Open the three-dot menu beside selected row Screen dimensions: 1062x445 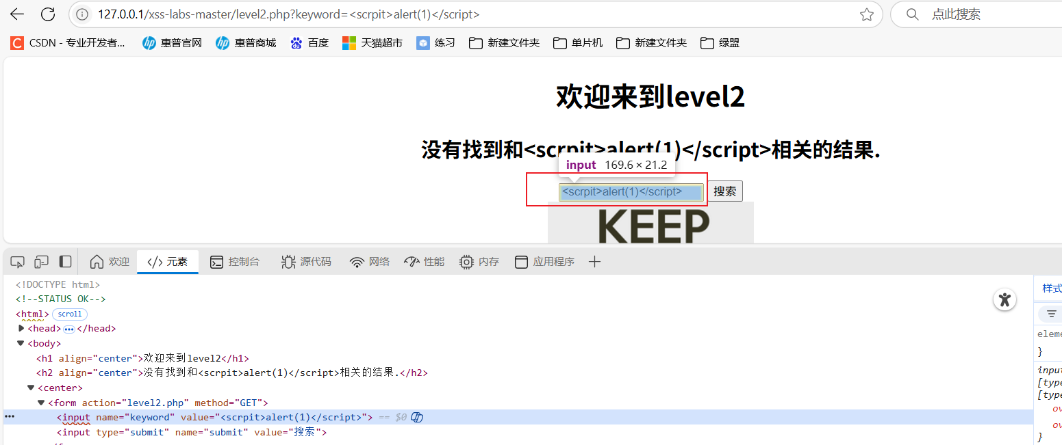pyautogui.click(x=10, y=416)
